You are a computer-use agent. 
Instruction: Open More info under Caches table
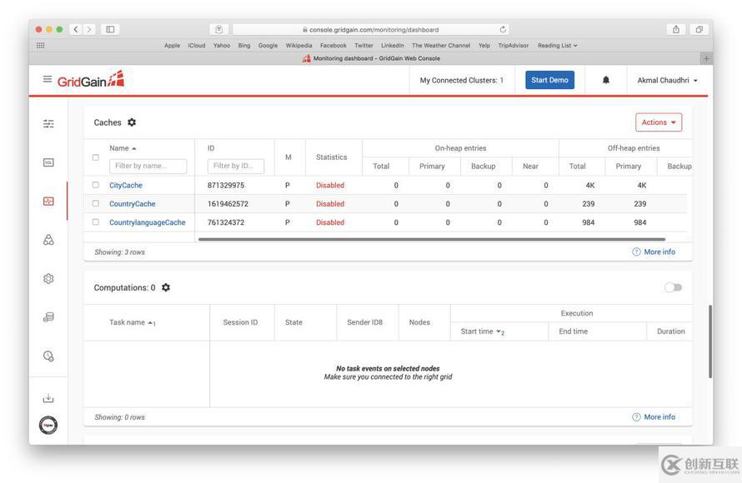654,251
